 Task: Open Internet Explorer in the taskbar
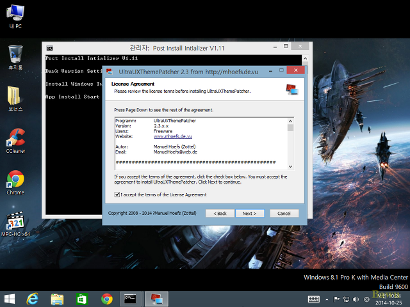coord(33,299)
